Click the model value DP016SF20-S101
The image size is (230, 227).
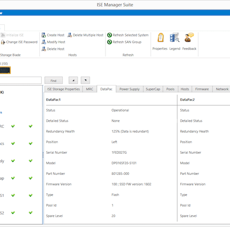tap(124, 163)
